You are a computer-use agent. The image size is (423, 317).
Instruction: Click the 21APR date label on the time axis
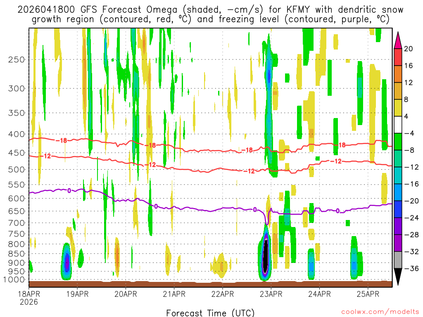tap(174, 294)
